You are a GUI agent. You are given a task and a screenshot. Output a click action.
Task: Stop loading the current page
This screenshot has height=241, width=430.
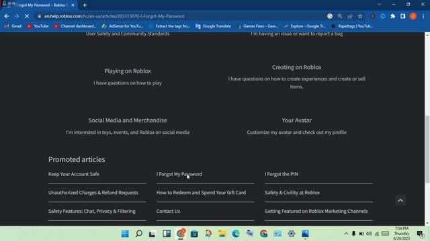click(x=27, y=16)
